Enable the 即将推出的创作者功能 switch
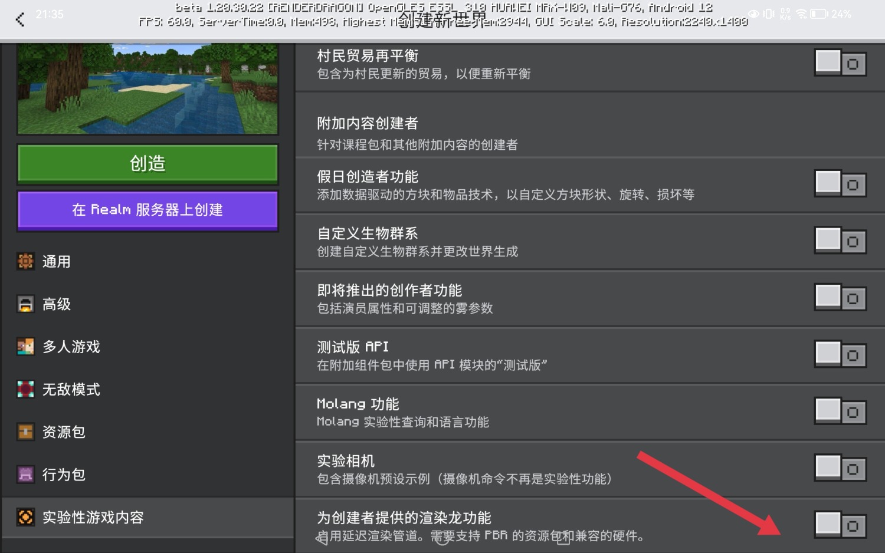The image size is (885, 553). click(840, 297)
